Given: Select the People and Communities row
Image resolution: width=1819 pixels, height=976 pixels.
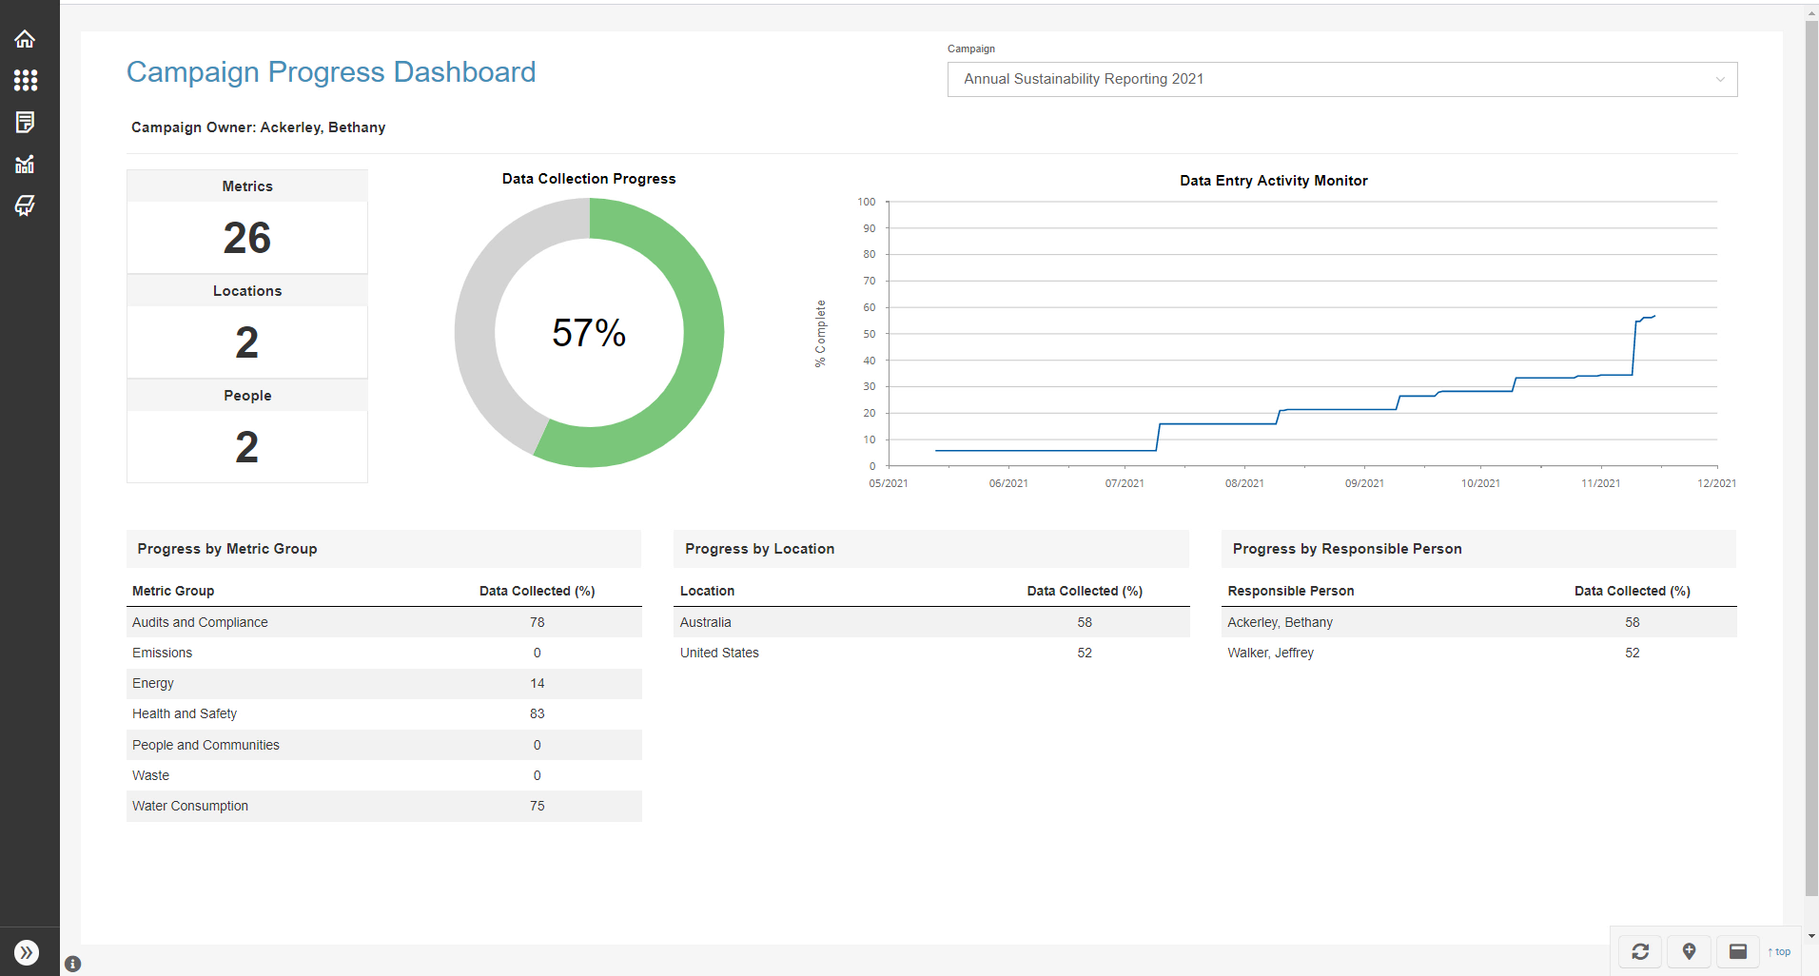Looking at the screenshot, I should point(384,745).
